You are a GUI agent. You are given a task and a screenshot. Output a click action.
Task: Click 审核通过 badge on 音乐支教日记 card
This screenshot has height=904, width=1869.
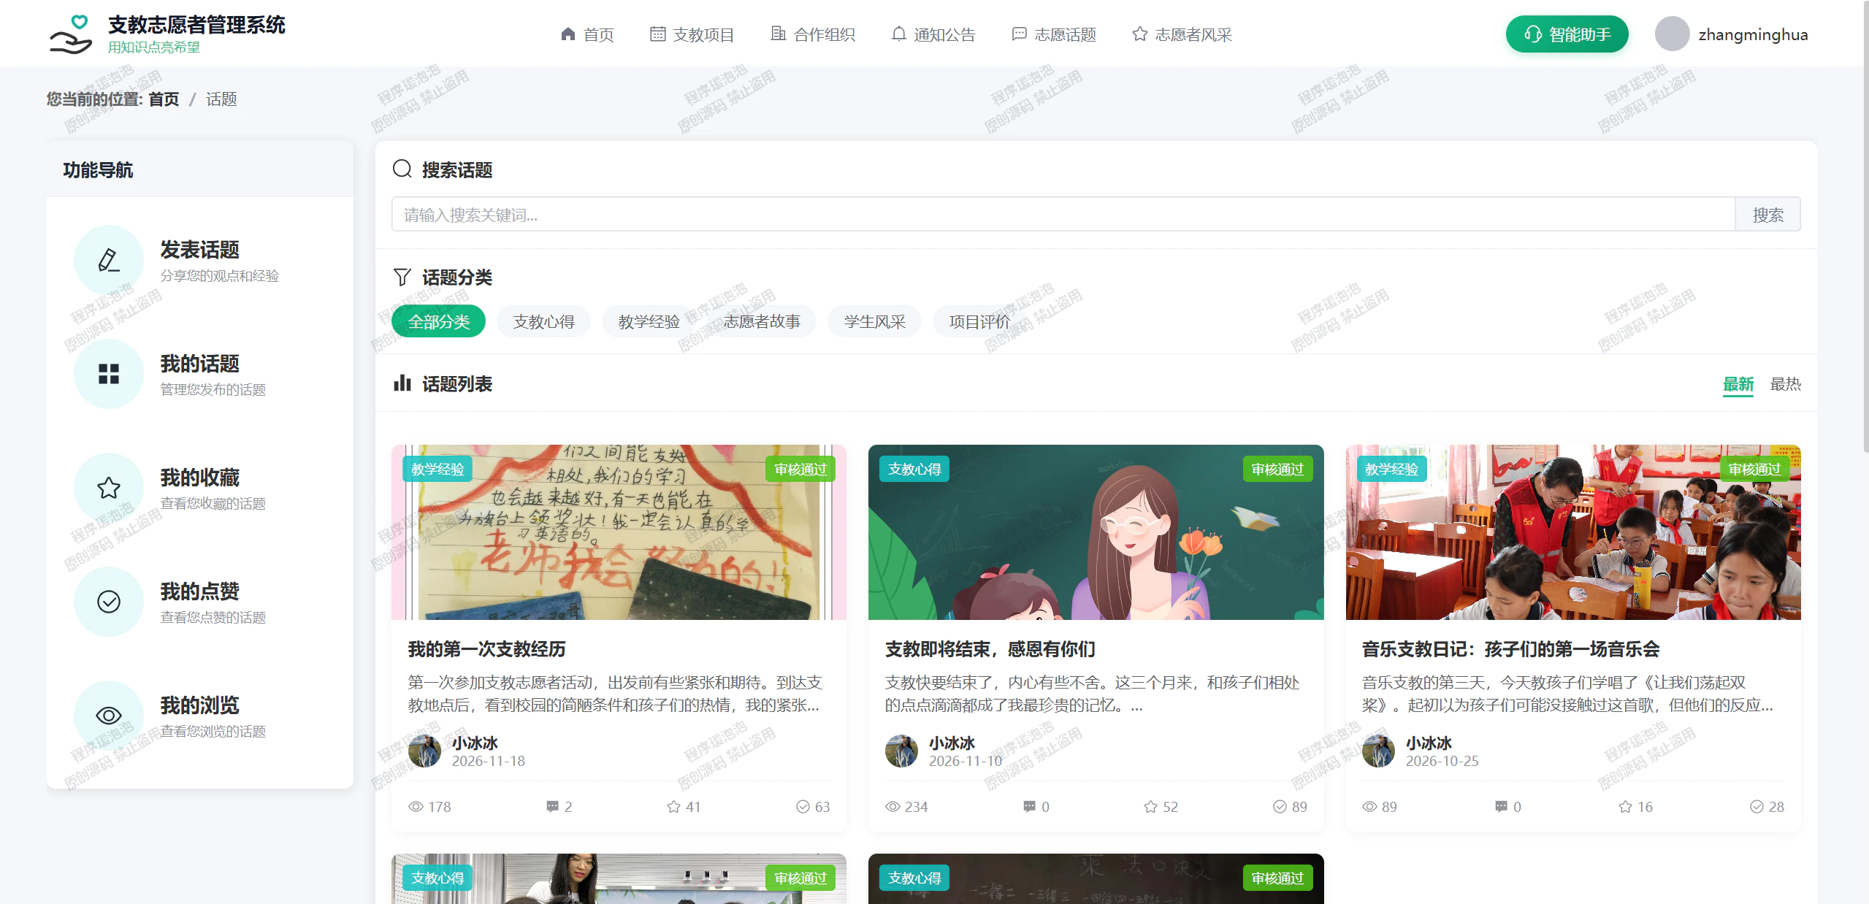[1754, 469]
